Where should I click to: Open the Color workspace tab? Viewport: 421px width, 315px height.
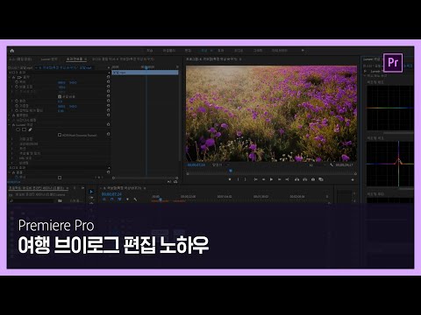point(203,51)
